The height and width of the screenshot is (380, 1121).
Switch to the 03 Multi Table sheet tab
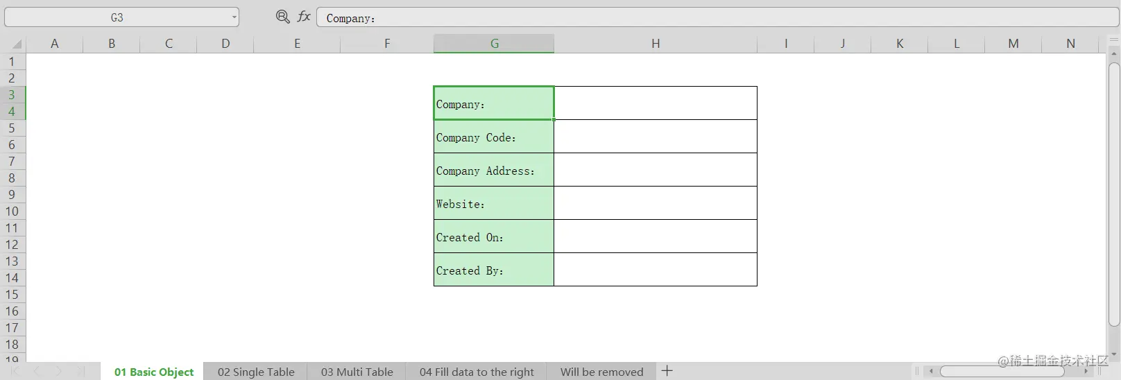(357, 372)
